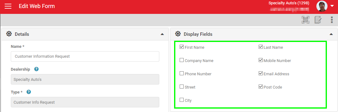Enable the Company Name checkbox
Viewport: 338px width, 112px height.
[x=182, y=60]
